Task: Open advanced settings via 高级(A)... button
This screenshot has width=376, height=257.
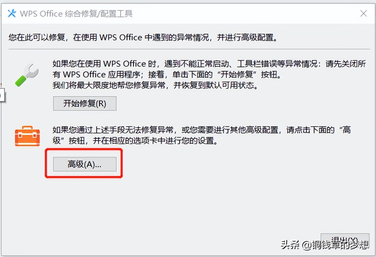Action: (85, 164)
